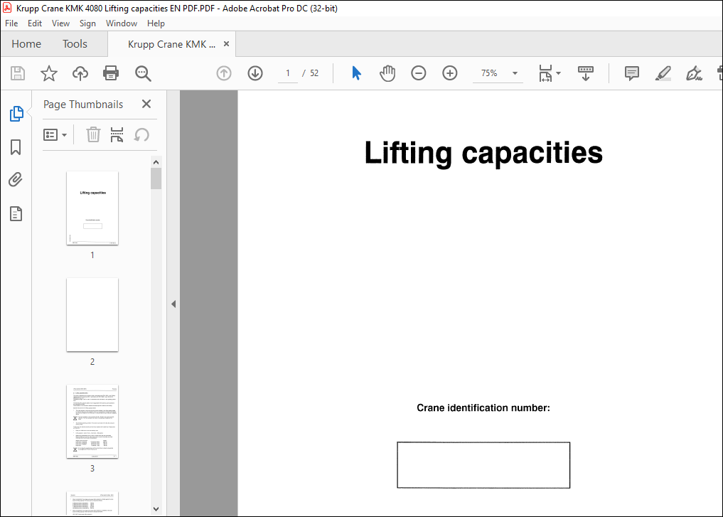Go to previous page arrow

pos(224,73)
